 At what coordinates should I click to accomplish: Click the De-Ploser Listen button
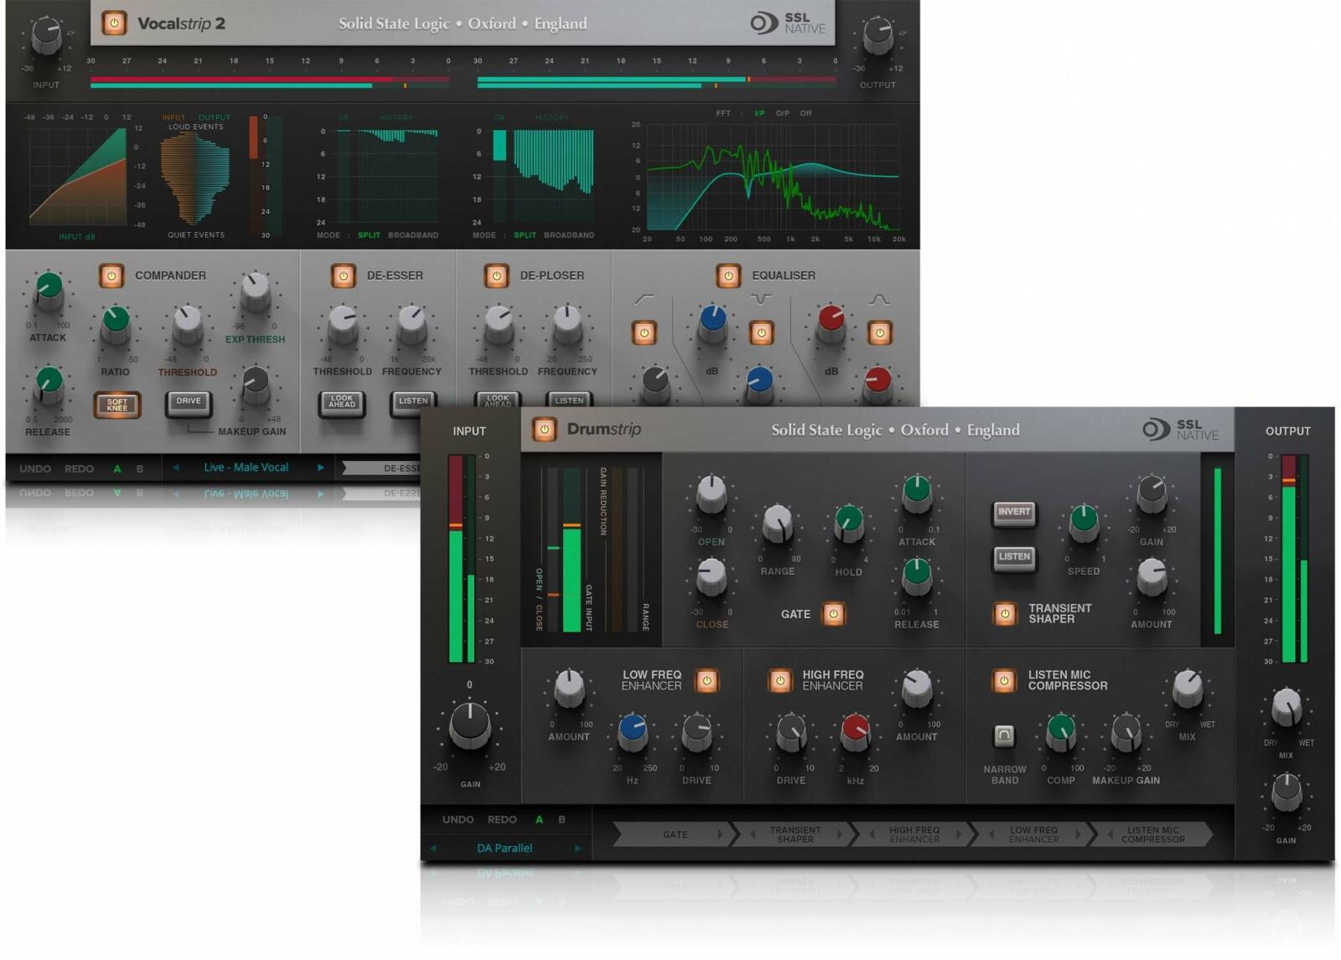pyautogui.click(x=569, y=400)
